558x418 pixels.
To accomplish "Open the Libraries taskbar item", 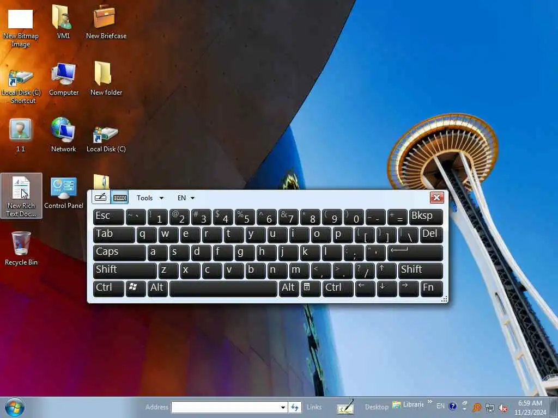I will pos(408,404).
